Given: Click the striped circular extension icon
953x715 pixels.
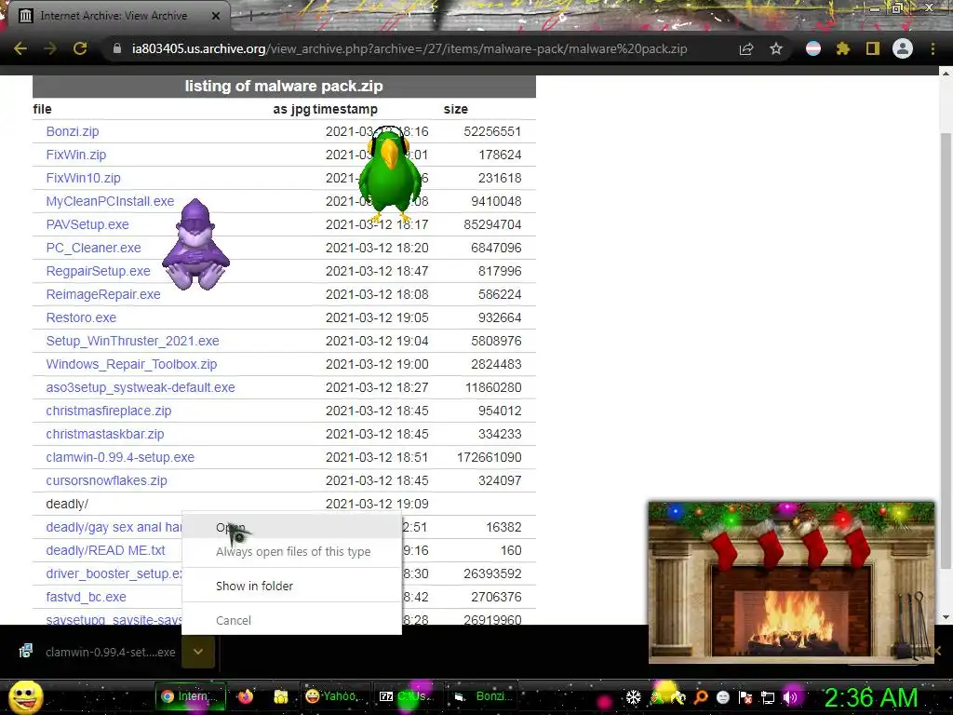Looking at the screenshot, I should click(x=813, y=48).
